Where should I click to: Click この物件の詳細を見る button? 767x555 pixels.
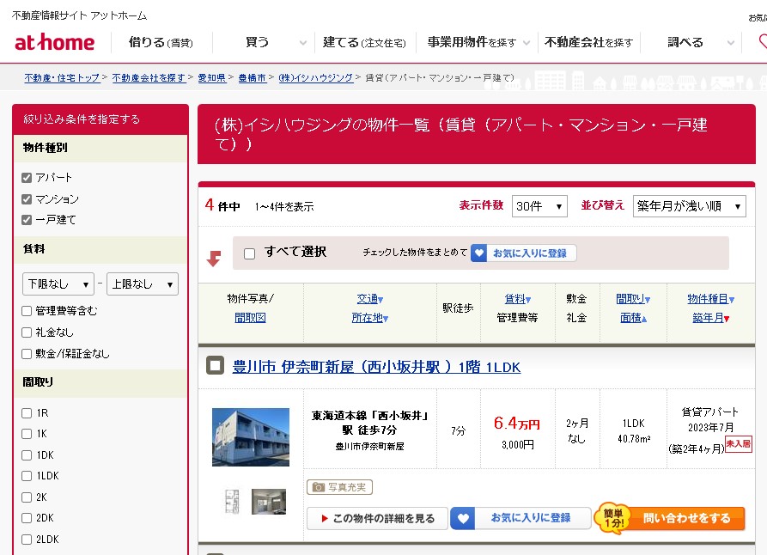click(x=377, y=518)
